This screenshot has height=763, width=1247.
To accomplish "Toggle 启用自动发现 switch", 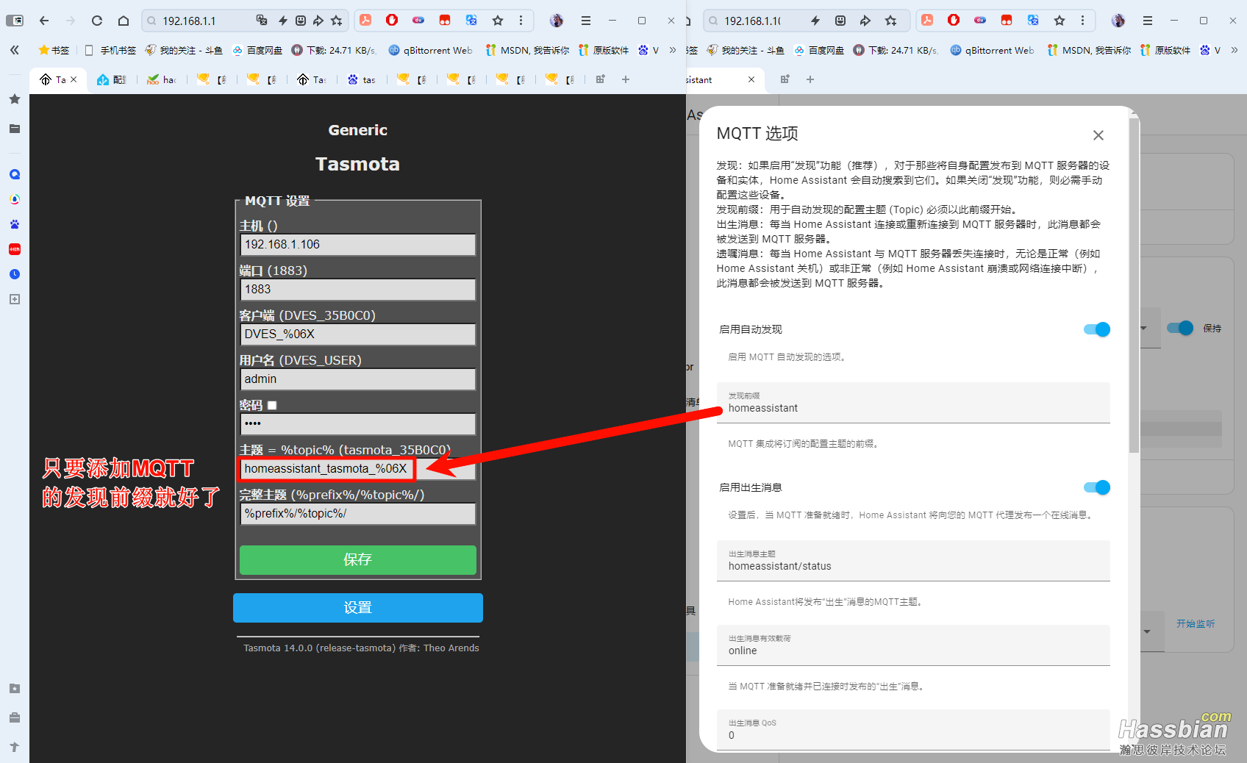I will pyautogui.click(x=1097, y=329).
